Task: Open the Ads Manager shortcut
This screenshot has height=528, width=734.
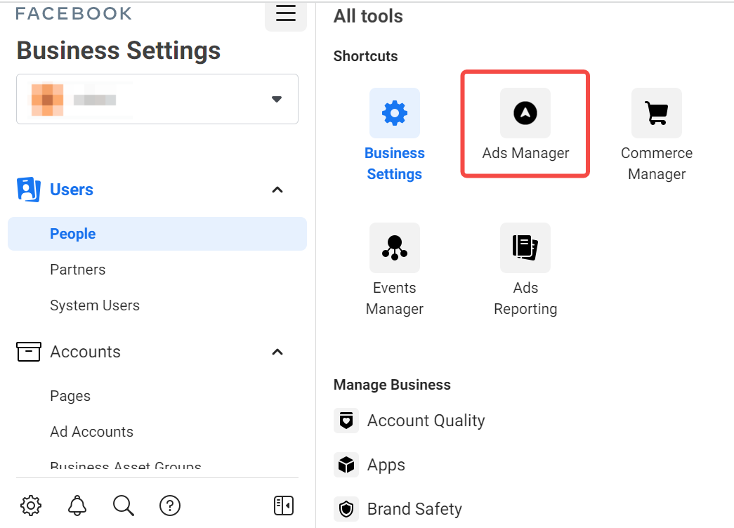Action: pyautogui.click(x=525, y=124)
